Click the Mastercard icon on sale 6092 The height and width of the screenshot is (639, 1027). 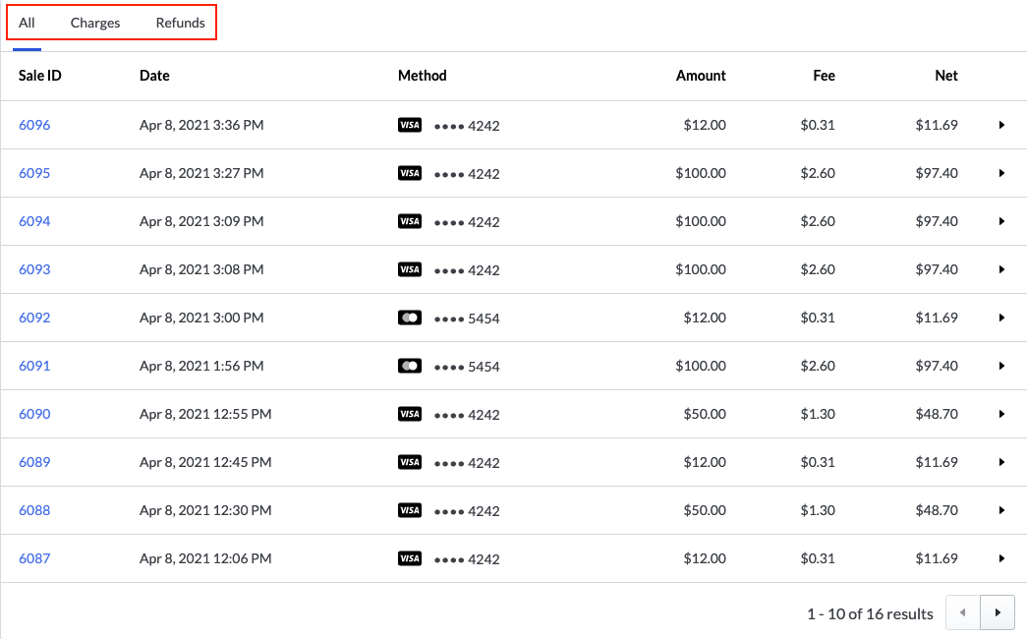[410, 318]
